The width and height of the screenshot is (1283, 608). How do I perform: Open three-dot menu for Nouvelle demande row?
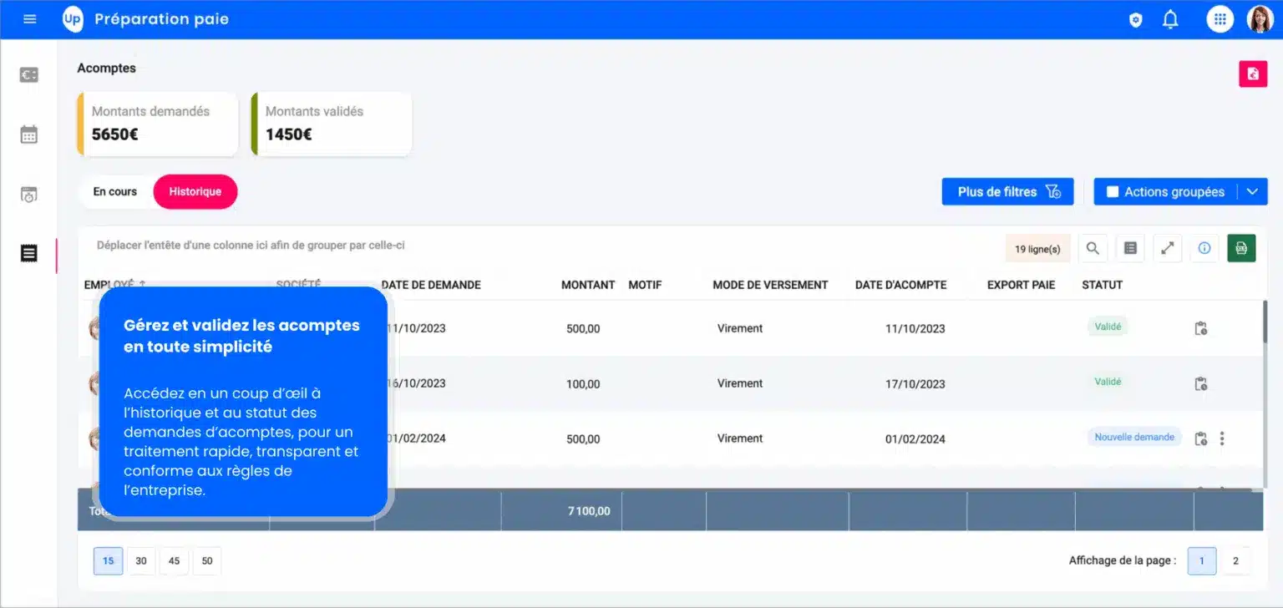pyautogui.click(x=1222, y=438)
